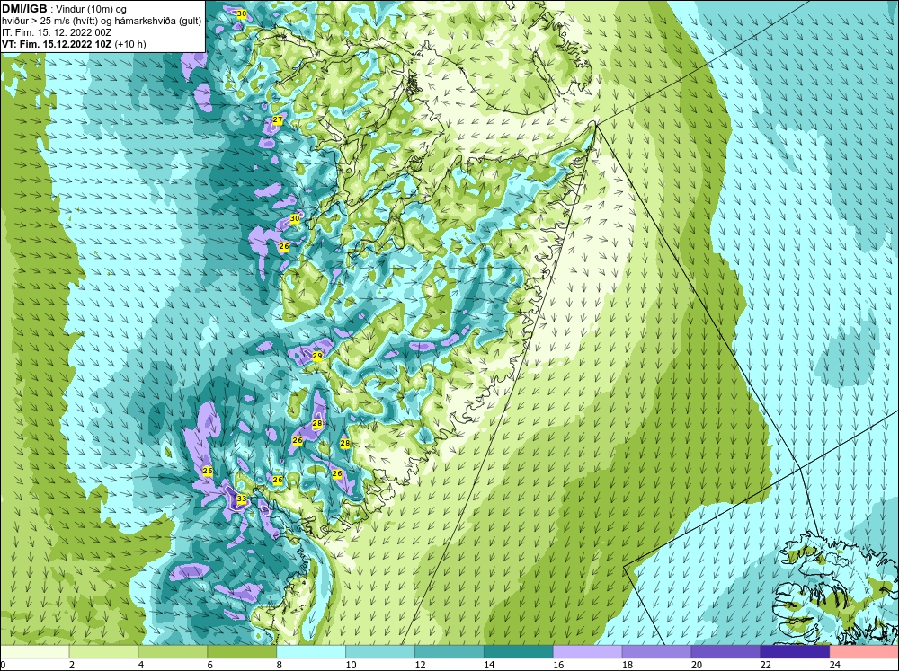Viewport: 899px width, 671px height.
Task: Click the legend scale value 6
Action: coord(209,665)
